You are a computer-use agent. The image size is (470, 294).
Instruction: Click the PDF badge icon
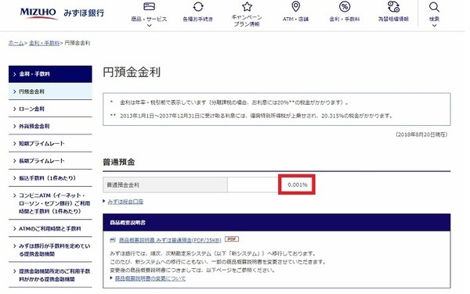coord(232,239)
